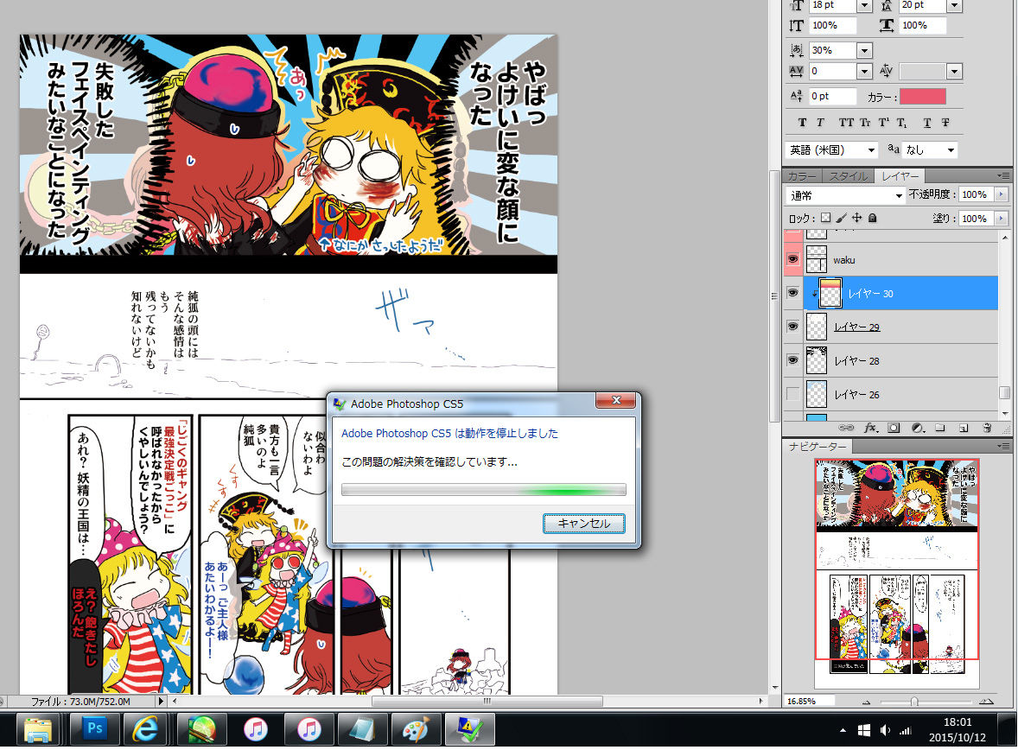Screen dimensions: 1018x750
Task: Hide the waku layer
Action: pos(792,259)
